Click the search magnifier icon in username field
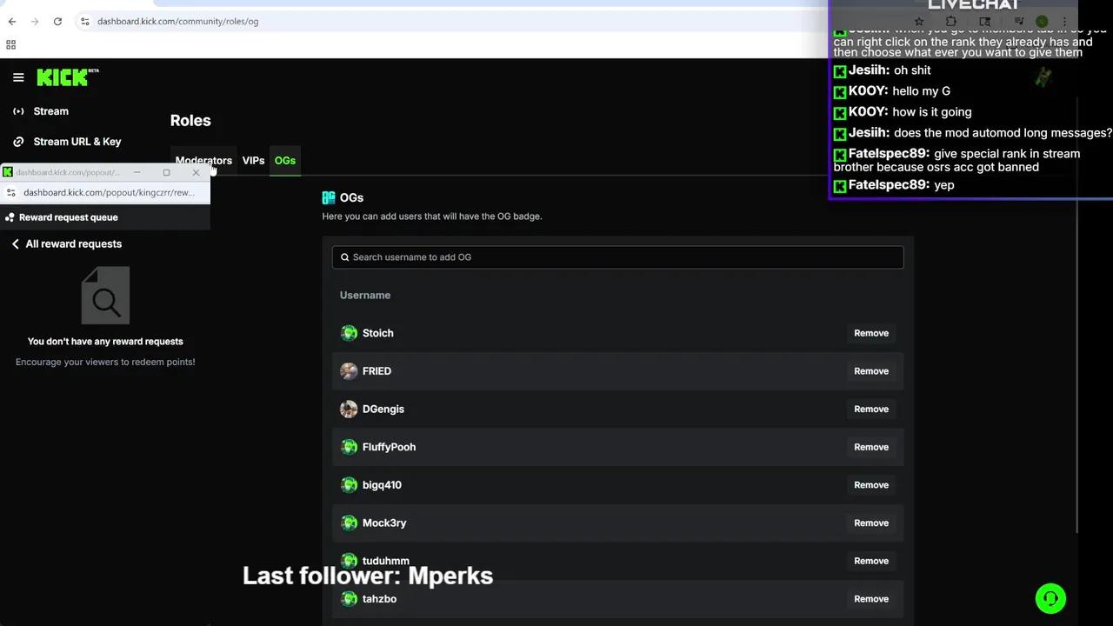1113x626 pixels. (x=344, y=257)
